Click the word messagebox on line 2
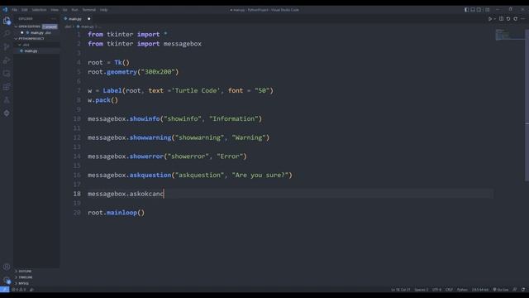529x298 pixels. 183,44
